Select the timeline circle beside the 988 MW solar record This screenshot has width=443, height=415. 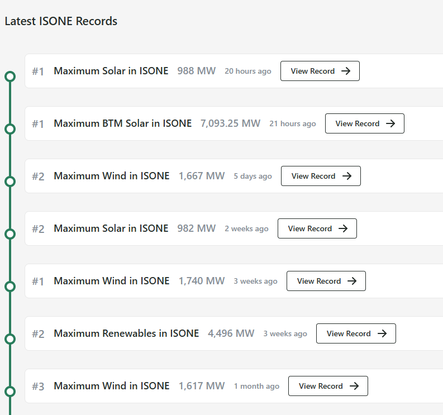coord(9,77)
